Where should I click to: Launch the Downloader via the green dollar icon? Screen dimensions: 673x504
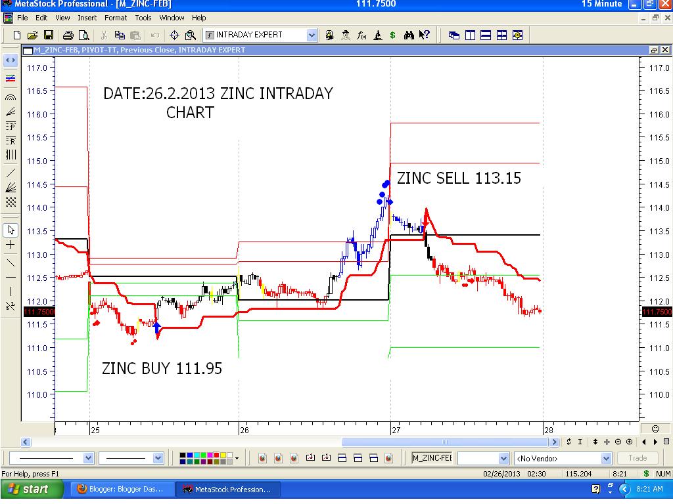393,35
